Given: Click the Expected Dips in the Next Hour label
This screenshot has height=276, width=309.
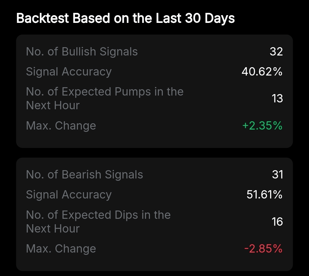Looking at the screenshot, I should click(x=98, y=222).
